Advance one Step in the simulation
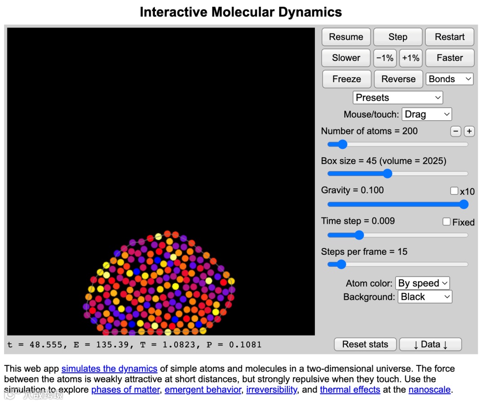The height and width of the screenshot is (403, 485). click(x=398, y=37)
